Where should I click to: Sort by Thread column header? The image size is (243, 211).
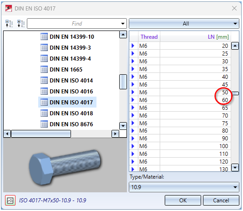point(149,37)
